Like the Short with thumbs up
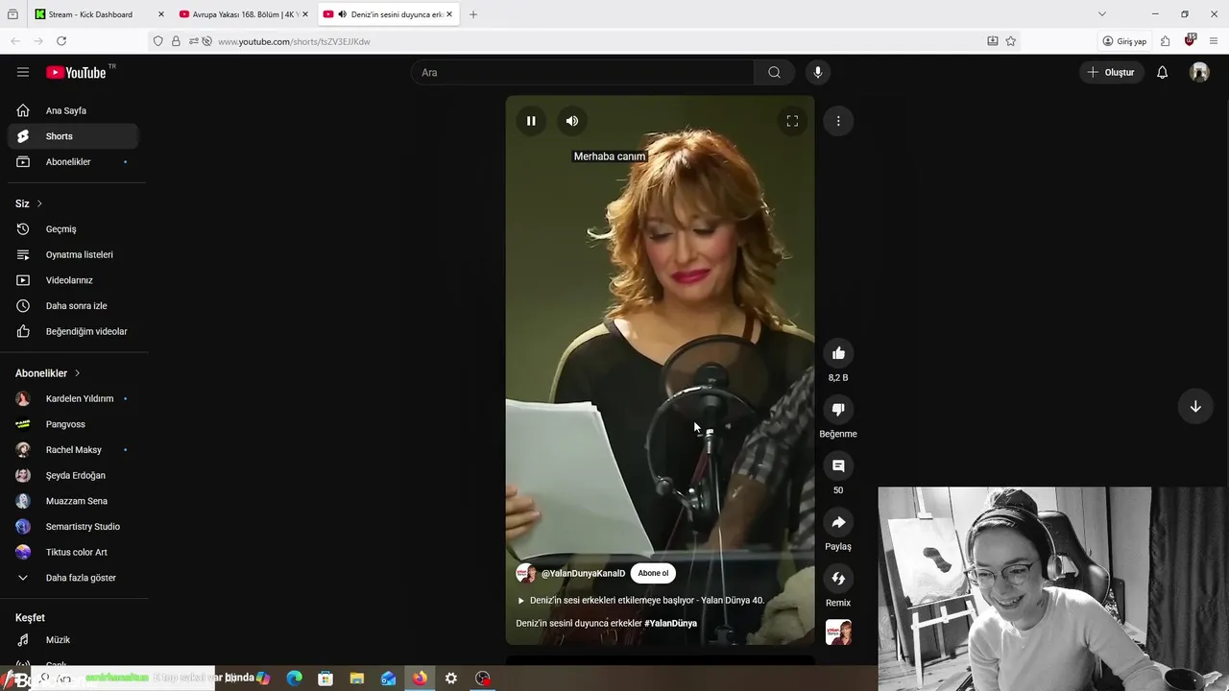1229x691 pixels. tap(838, 353)
